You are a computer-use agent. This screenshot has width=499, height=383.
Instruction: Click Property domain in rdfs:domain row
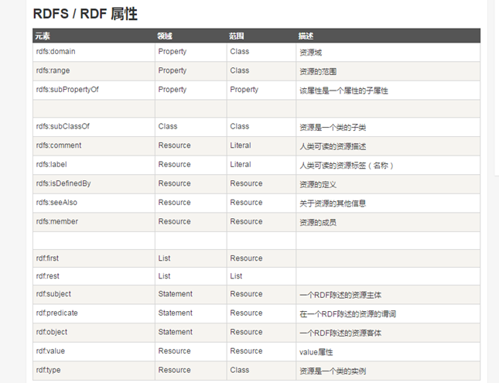(x=173, y=52)
